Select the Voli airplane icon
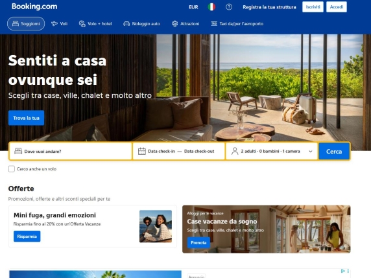The width and height of the screenshot is (371, 278). (x=54, y=23)
